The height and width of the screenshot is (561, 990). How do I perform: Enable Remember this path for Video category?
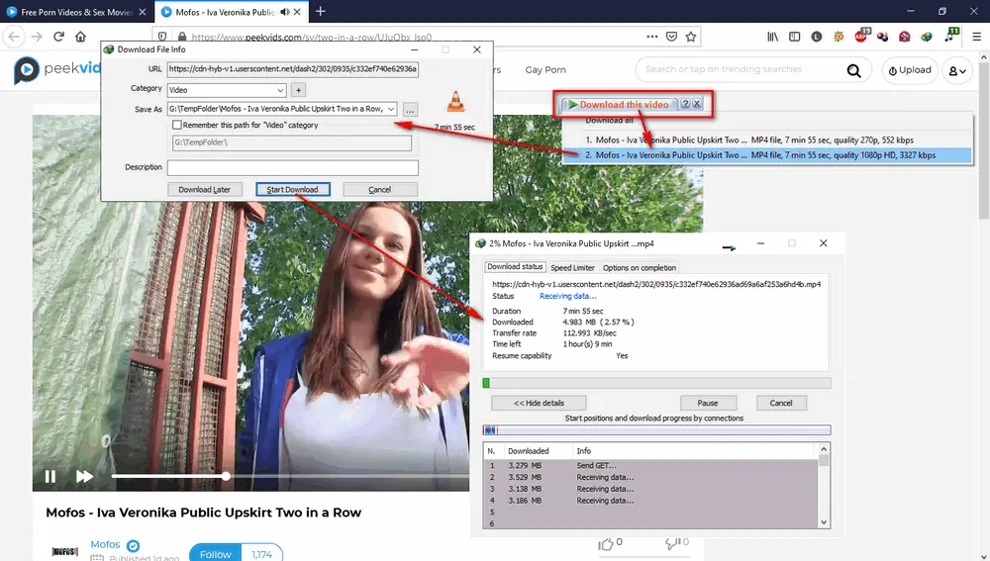pyautogui.click(x=177, y=125)
